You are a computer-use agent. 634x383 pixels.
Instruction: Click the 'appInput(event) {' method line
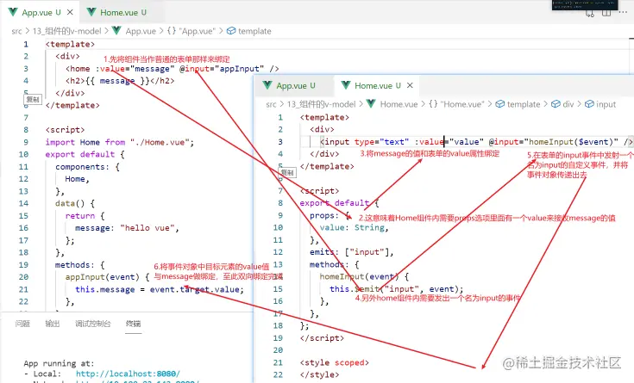point(108,277)
